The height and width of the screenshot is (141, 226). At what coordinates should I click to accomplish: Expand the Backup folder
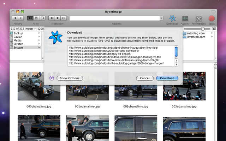[x=39, y=33]
